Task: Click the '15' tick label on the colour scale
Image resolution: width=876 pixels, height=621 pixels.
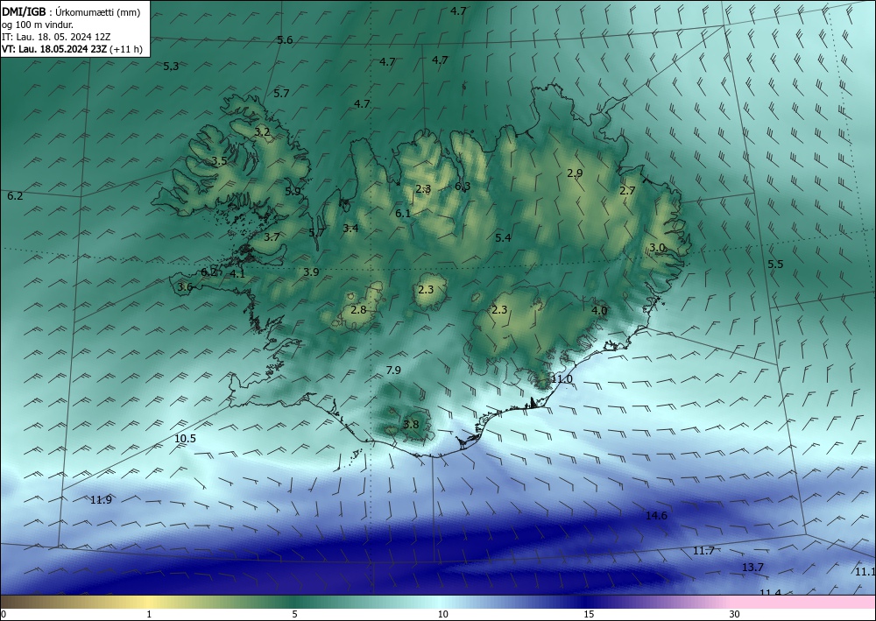Action: [589, 614]
